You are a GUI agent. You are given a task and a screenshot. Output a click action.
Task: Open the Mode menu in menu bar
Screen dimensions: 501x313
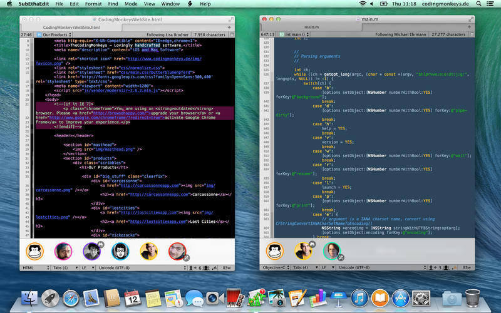point(131,4)
